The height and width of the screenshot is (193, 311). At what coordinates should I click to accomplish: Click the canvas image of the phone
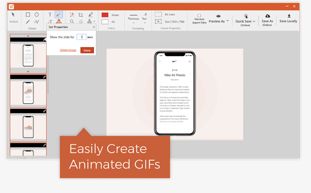175,93
